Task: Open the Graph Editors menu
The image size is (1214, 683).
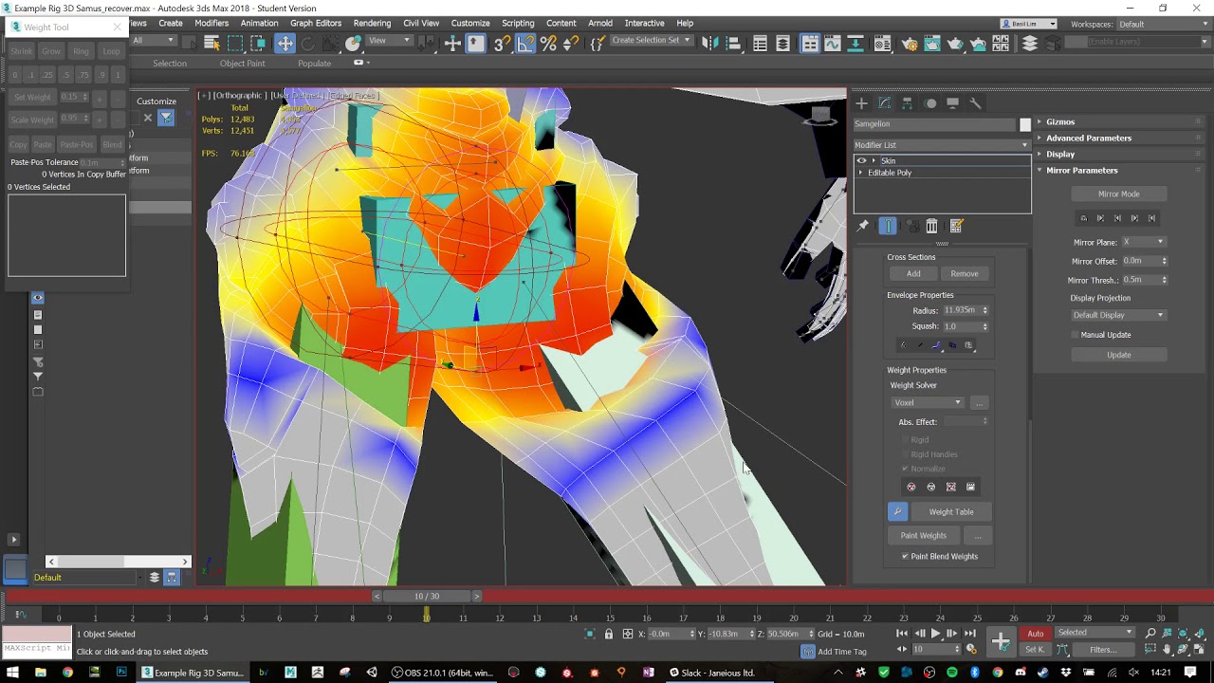Action: pyautogui.click(x=316, y=23)
